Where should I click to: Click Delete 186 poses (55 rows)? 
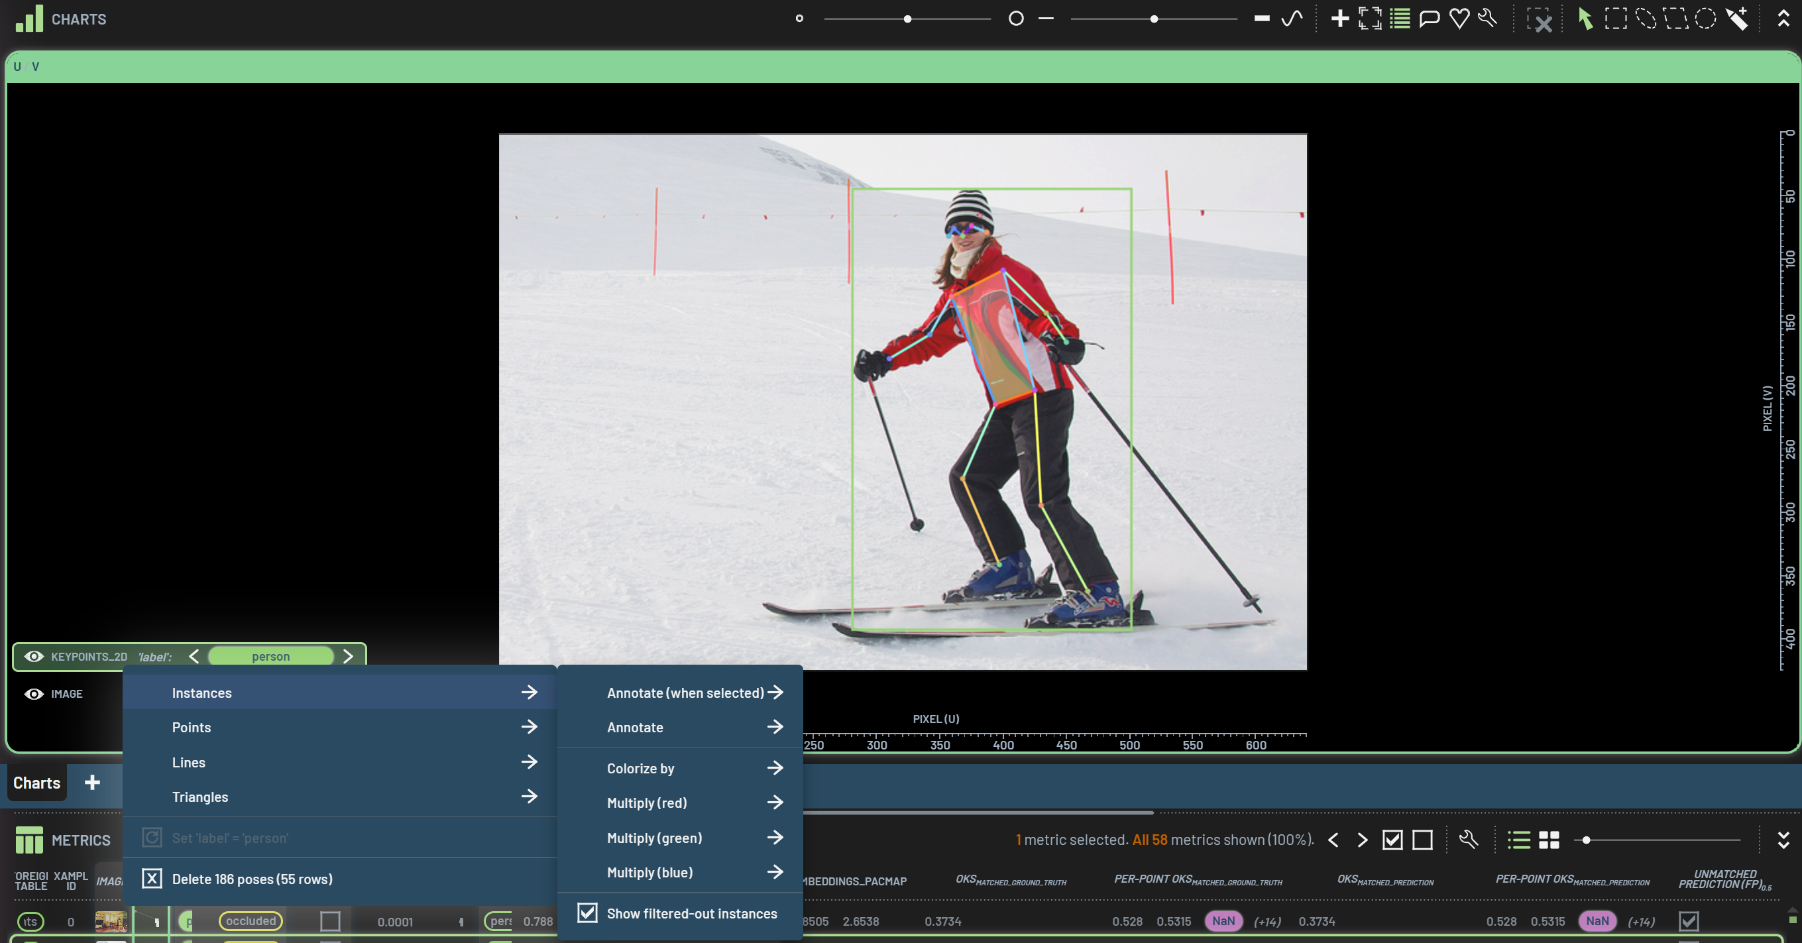coord(252,879)
